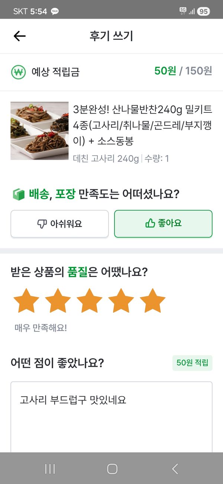Tap the fifth rating star
This screenshot has width=223, height=484.
tap(152, 300)
